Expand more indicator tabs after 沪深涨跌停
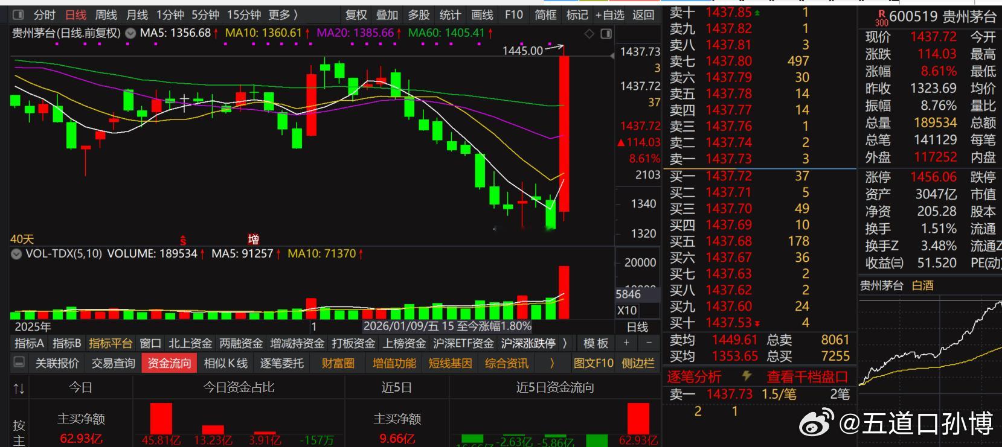Image resolution: width=1002 pixels, height=447 pixels. [x=565, y=343]
